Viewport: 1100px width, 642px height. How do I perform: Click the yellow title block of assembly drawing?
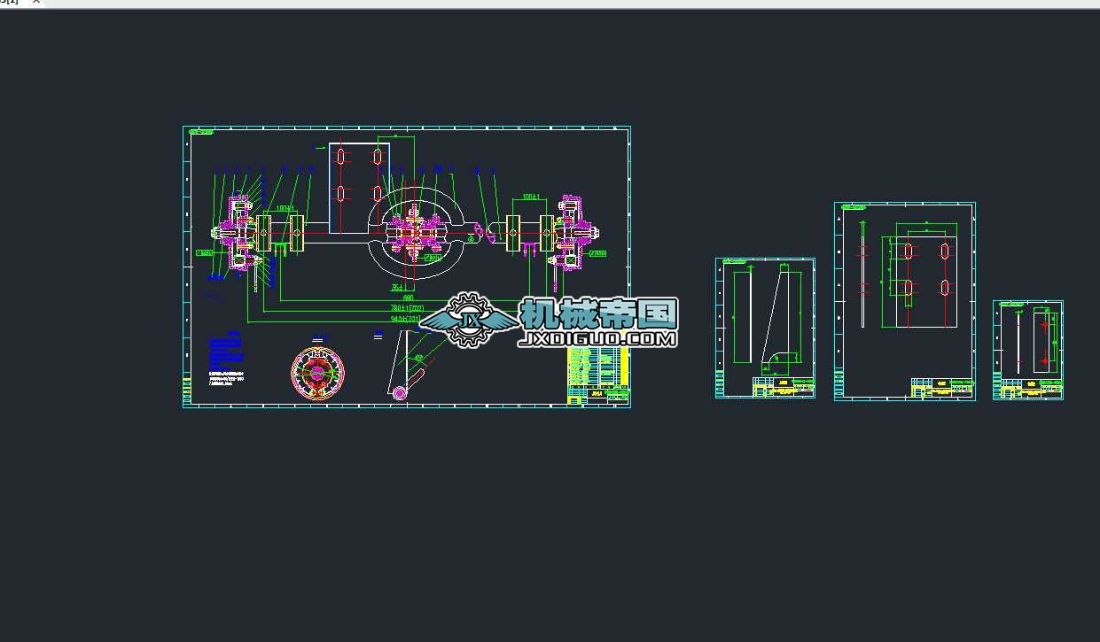click(x=597, y=376)
